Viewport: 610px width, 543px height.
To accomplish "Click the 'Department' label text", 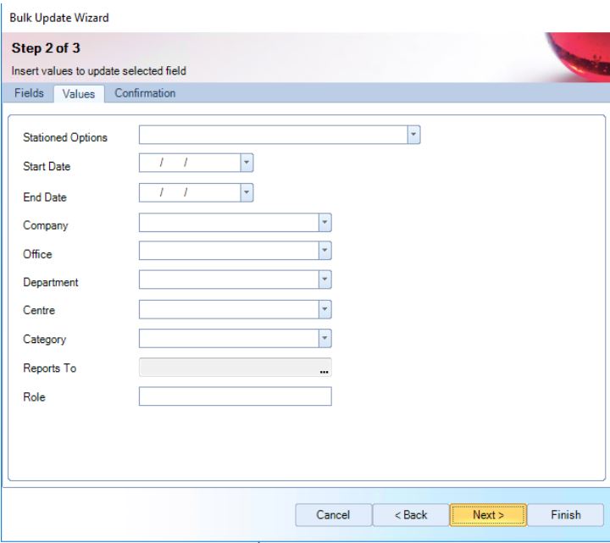I will coord(51,282).
